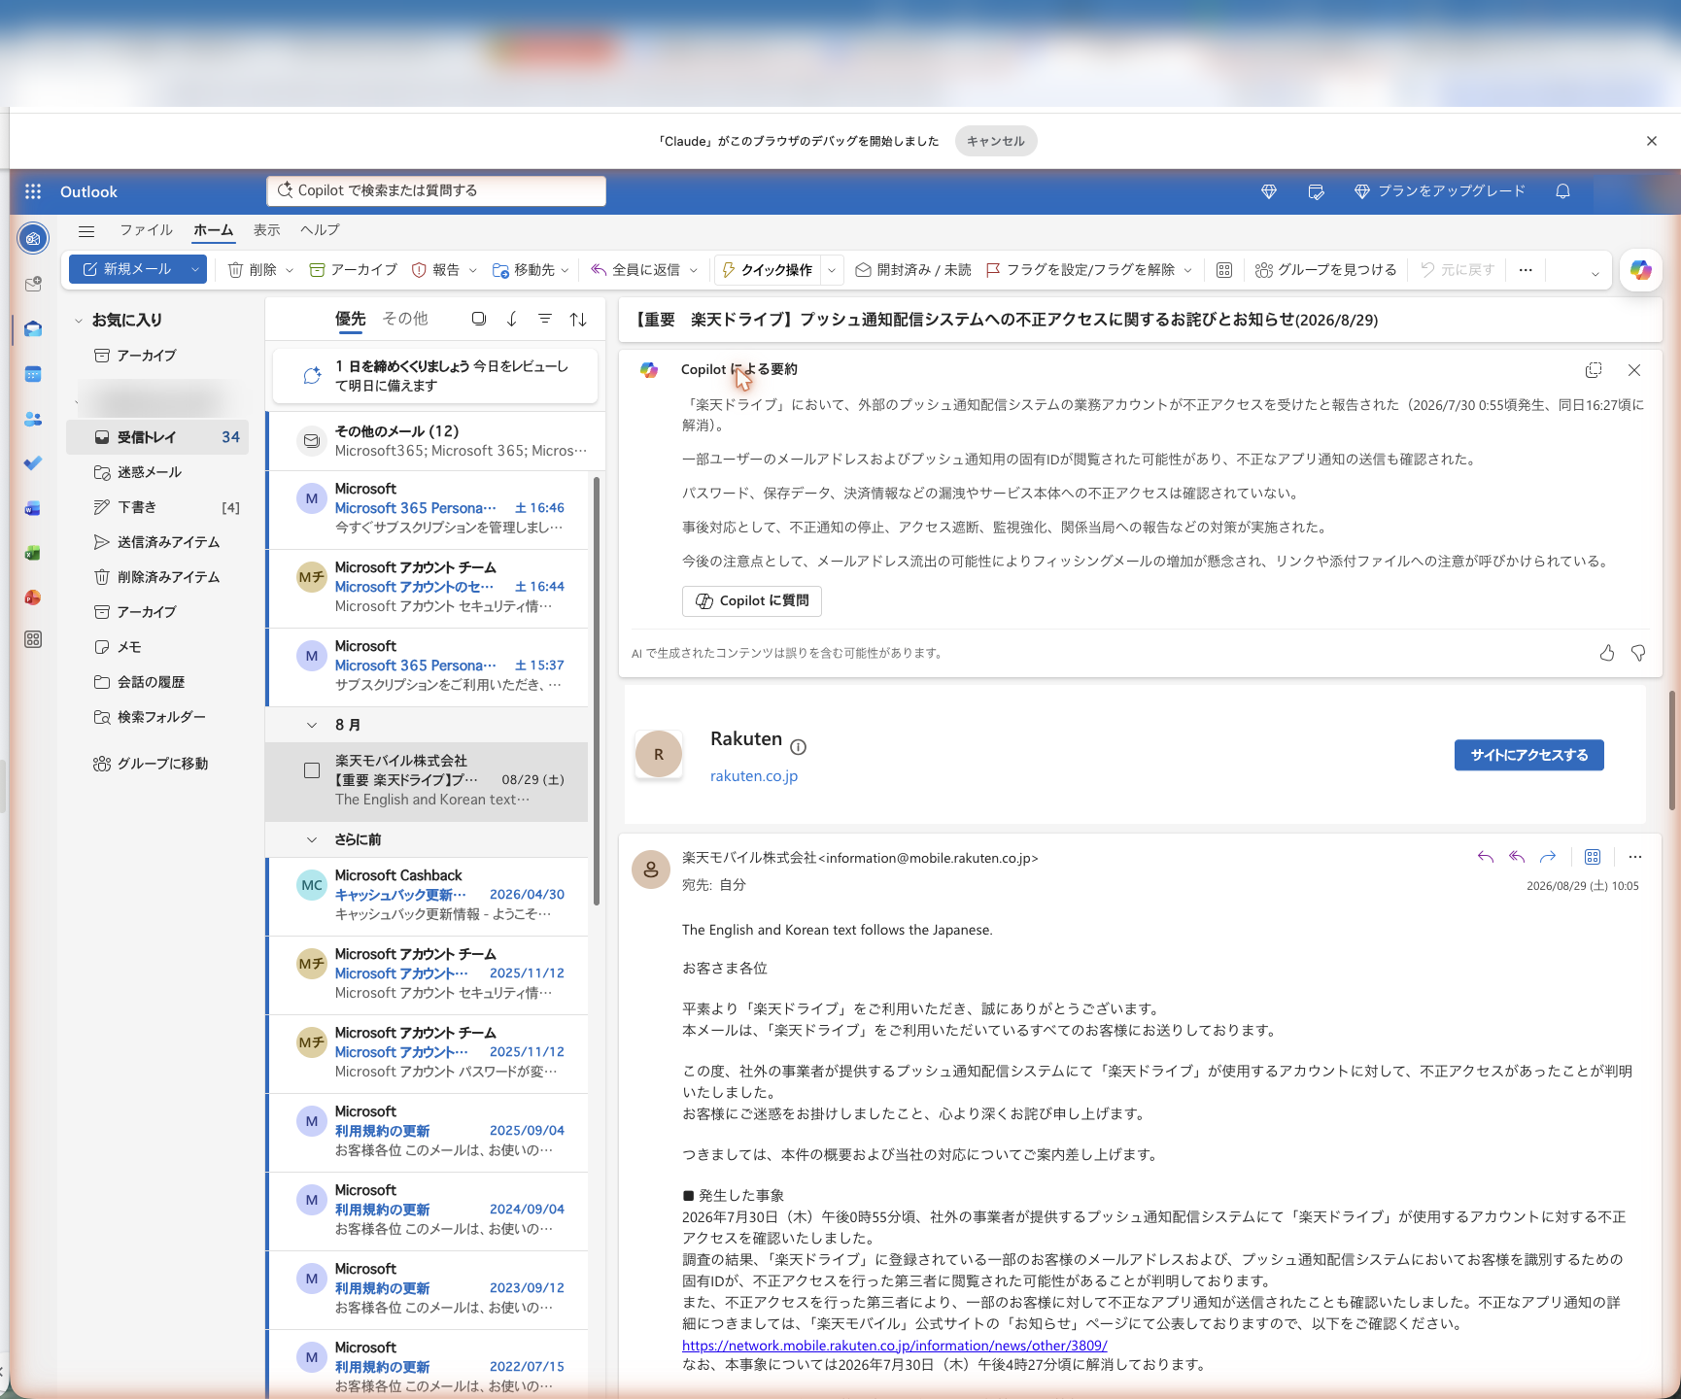Open the 移動先 dropdown arrow
The width and height of the screenshot is (1681, 1399).
click(x=566, y=270)
